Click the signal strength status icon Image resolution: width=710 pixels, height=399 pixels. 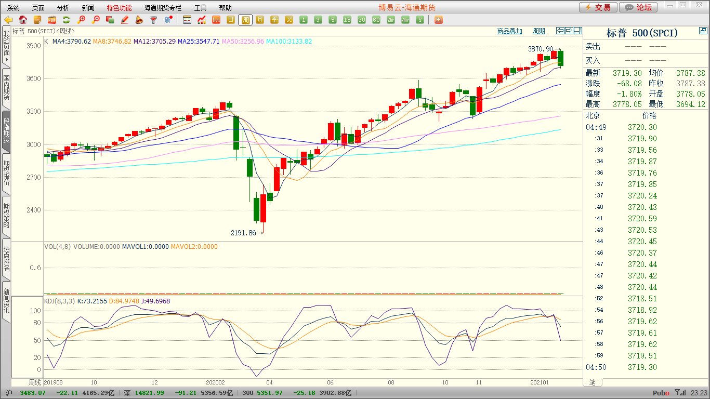[680, 393]
